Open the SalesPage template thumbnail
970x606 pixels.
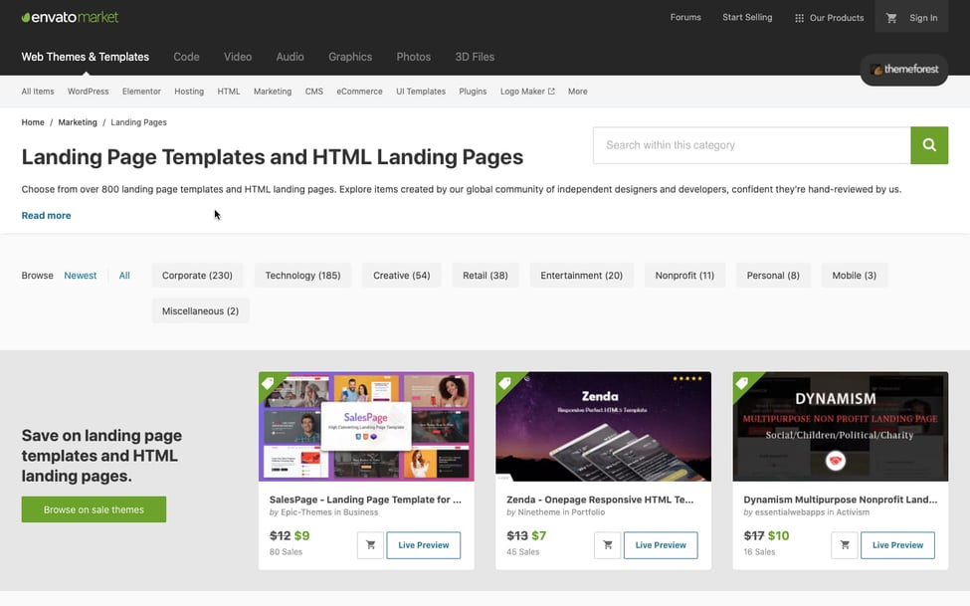pyautogui.click(x=366, y=427)
